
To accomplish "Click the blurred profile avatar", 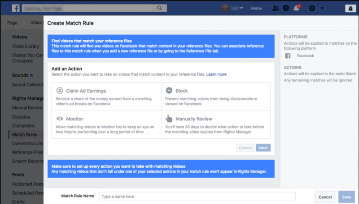I will tap(225, 8).
